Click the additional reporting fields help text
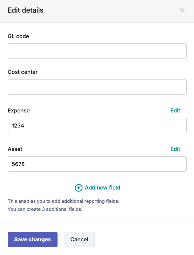Image resolution: width=194 pixels, height=255 pixels. [x=63, y=201]
